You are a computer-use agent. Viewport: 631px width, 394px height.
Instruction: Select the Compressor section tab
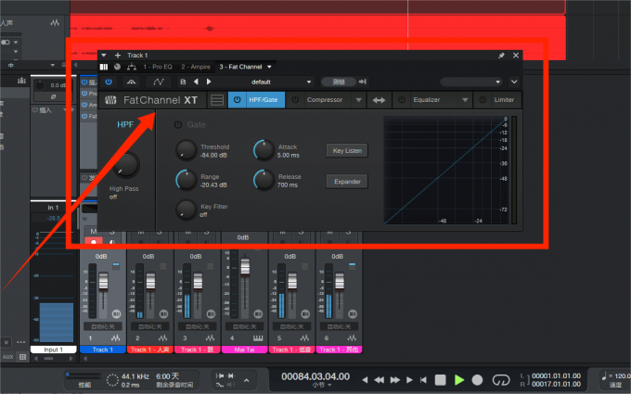pyautogui.click(x=325, y=100)
